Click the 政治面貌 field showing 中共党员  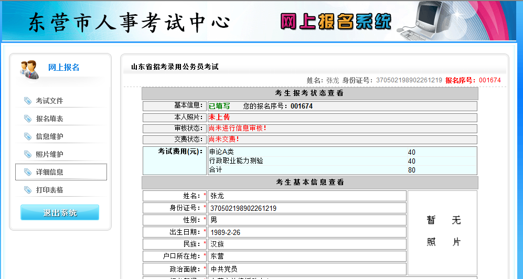[307, 269]
